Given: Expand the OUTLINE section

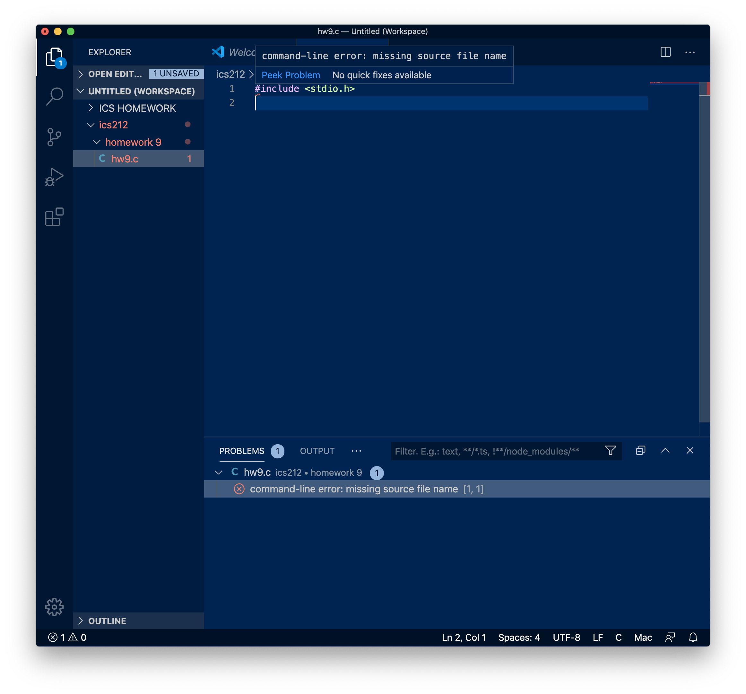Looking at the screenshot, I should pos(107,621).
